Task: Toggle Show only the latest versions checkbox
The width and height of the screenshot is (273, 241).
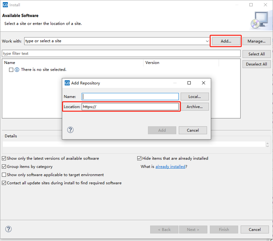Action: [x=4, y=158]
